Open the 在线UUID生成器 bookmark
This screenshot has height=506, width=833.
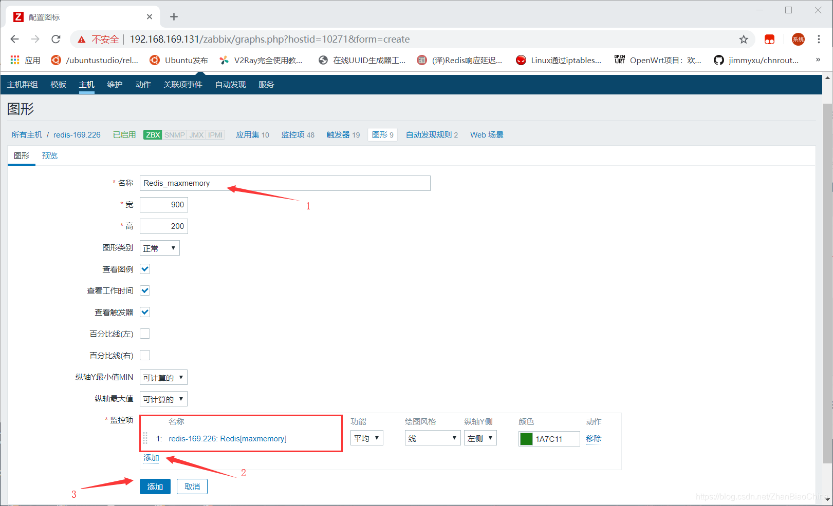click(x=362, y=60)
